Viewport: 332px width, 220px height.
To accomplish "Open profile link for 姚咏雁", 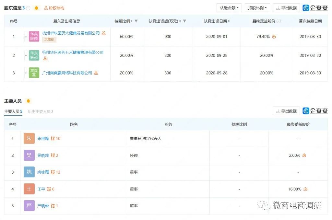I will coord(43,172).
